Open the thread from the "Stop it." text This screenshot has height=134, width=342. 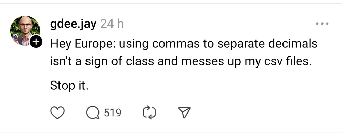point(69,85)
